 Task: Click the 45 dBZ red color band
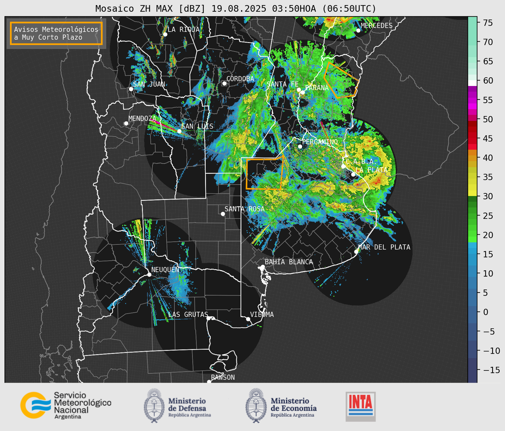(472, 138)
